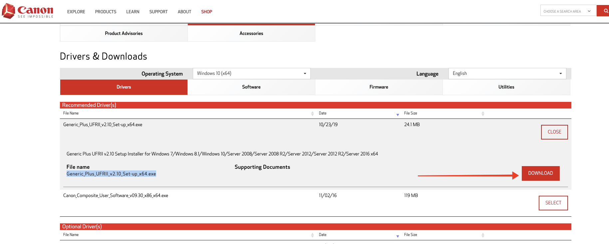Select the Utilities tab
This screenshot has height=244, width=609.
pos(506,87)
